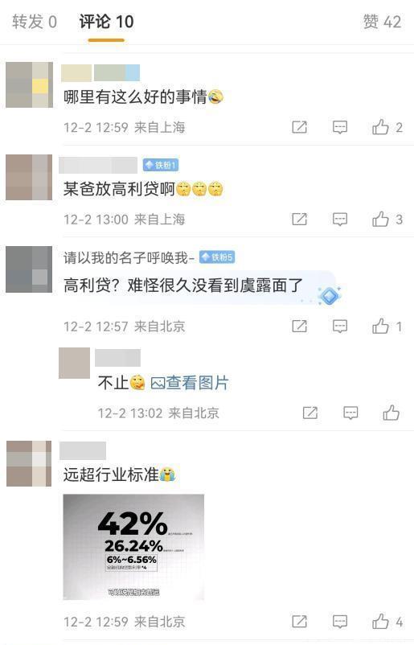This screenshot has width=414, height=645.
Task: Repost the comment 远超行业标准
Action: click(299, 622)
